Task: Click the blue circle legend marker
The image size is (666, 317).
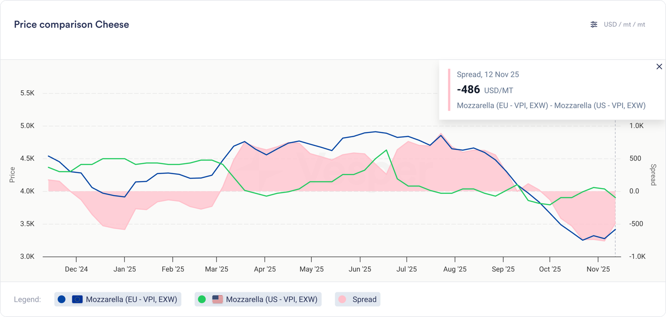Action: point(62,300)
